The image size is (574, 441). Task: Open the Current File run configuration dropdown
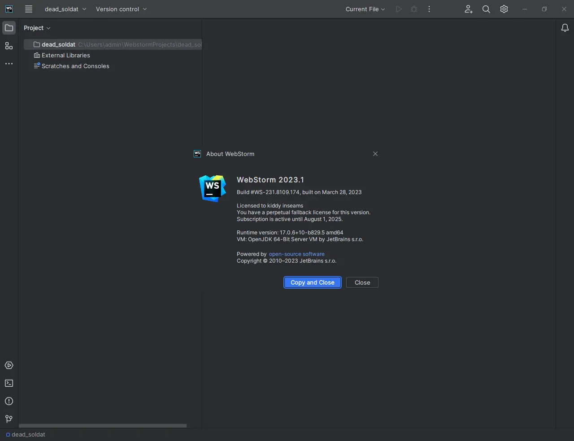pyautogui.click(x=365, y=9)
